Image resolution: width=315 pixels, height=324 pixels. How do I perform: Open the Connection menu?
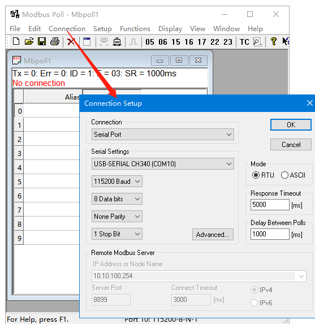67,29
